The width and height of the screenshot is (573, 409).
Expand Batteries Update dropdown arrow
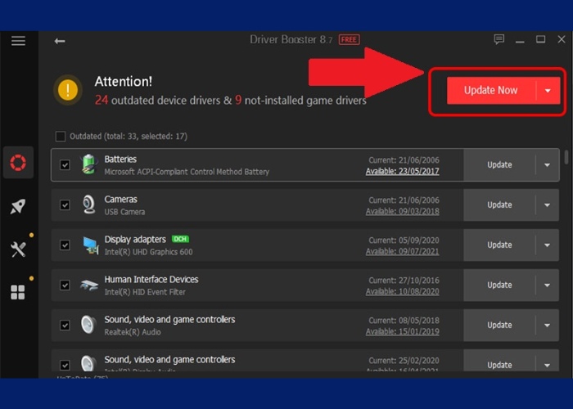click(548, 165)
